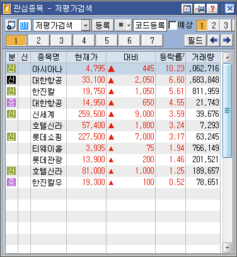Click the green 신 badge beside 호텔신라 81,000
The height and width of the screenshot is (257, 237).
point(11,170)
